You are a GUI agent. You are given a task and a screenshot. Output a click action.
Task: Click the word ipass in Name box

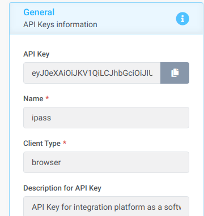pos(41,118)
